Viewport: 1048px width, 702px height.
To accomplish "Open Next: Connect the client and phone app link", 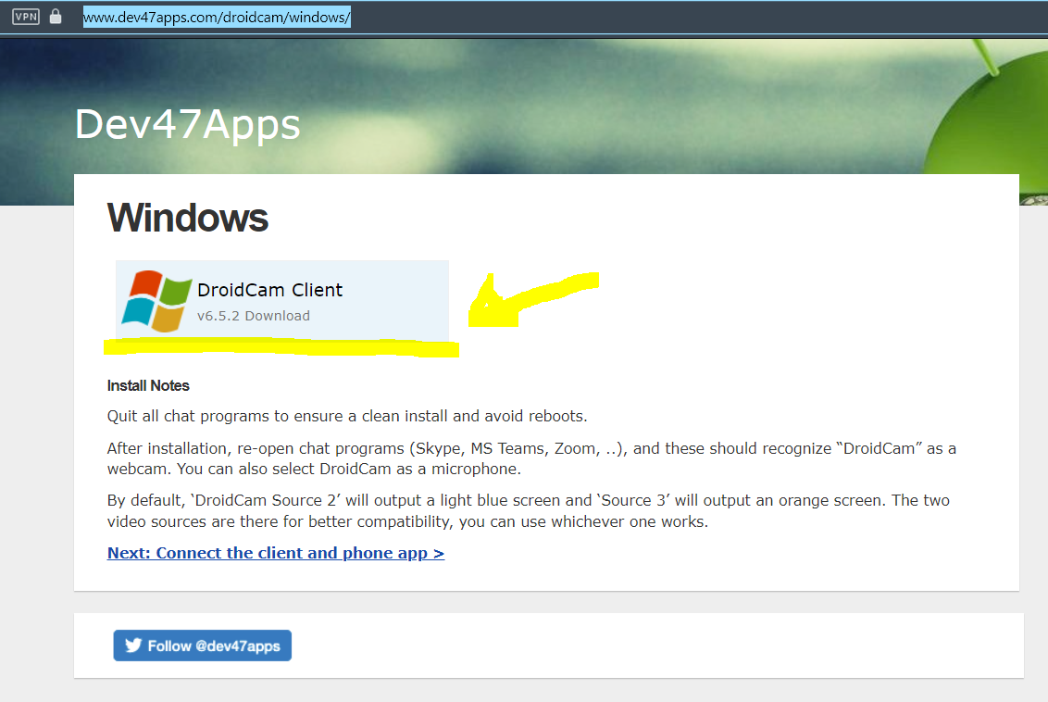I will pyautogui.click(x=275, y=553).
